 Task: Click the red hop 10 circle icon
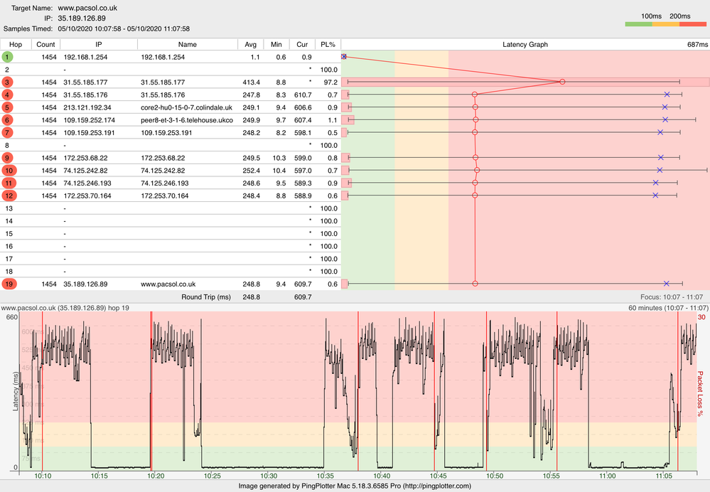tap(7, 170)
